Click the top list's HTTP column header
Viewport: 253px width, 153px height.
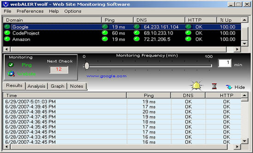[201, 20]
